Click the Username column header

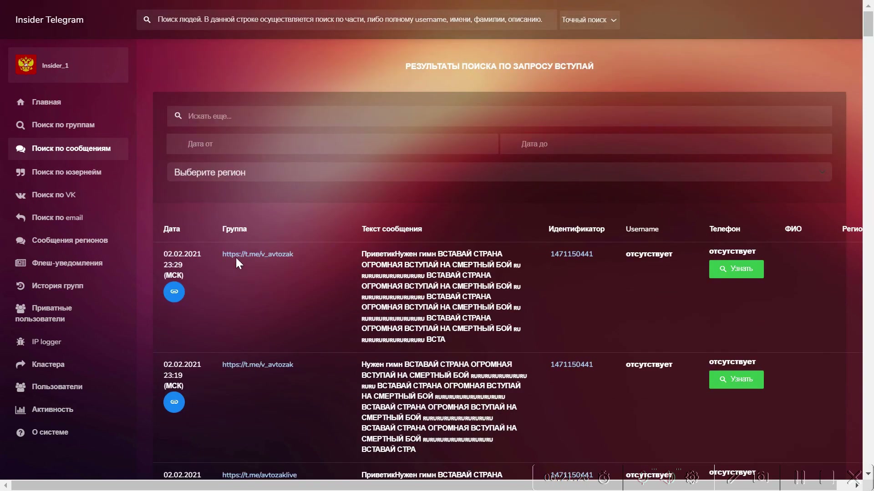click(642, 229)
